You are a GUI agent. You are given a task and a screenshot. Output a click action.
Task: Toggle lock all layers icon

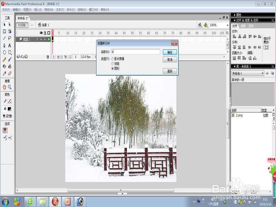coord(45,33)
